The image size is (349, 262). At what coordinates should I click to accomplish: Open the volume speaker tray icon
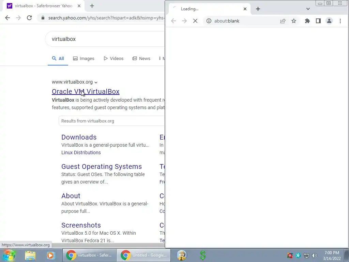315,256
